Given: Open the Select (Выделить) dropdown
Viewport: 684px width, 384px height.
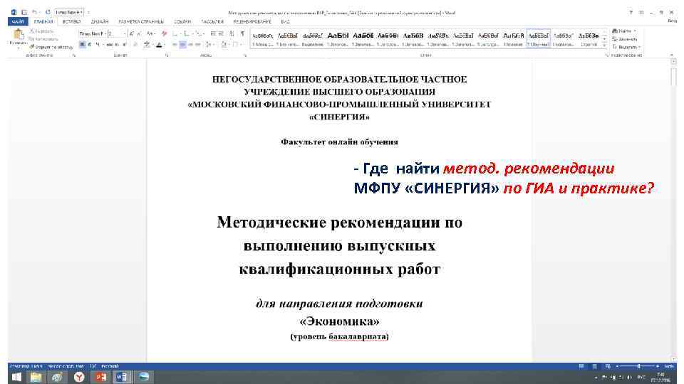Looking at the screenshot, I should click(626, 47).
